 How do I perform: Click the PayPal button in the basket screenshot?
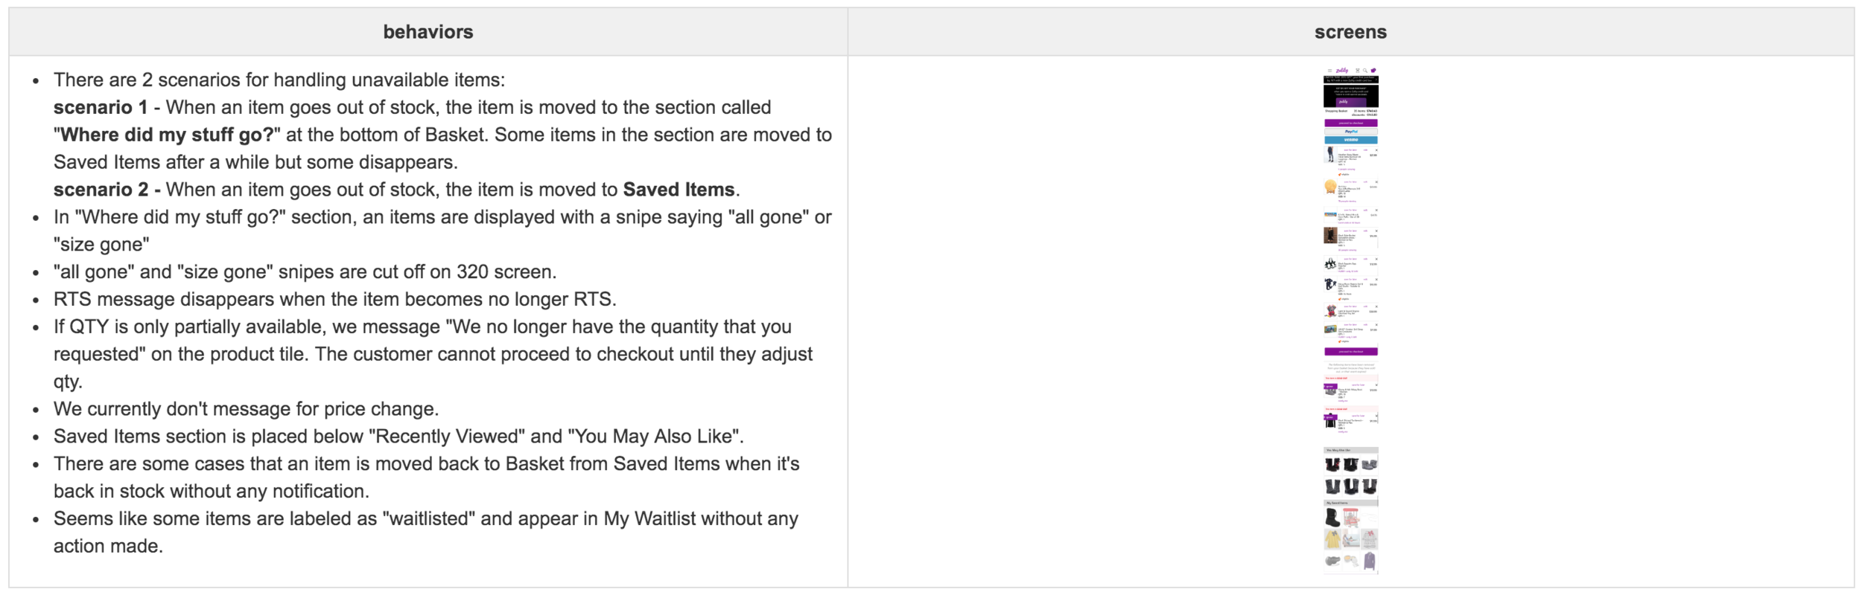click(1350, 132)
